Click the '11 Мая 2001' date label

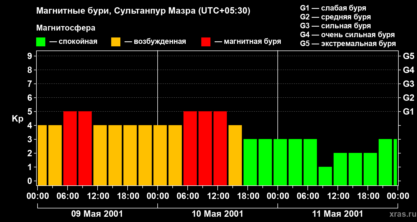(337, 214)
